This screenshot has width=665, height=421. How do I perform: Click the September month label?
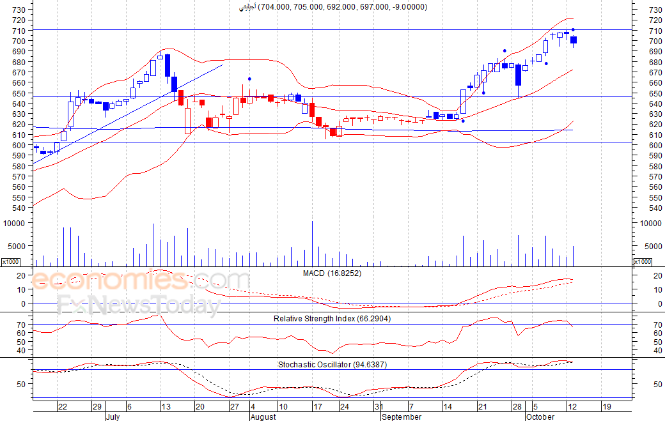tap(402, 417)
